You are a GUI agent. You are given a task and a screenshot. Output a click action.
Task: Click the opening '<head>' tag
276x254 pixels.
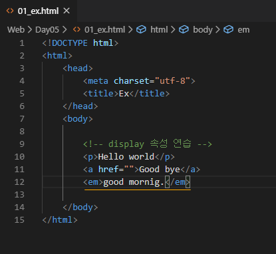coord(78,68)
